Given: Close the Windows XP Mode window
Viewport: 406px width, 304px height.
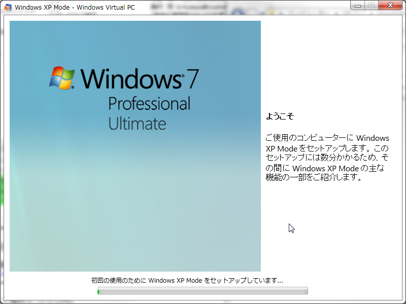Looking at the screenshot, I should (x=390, y=6).
